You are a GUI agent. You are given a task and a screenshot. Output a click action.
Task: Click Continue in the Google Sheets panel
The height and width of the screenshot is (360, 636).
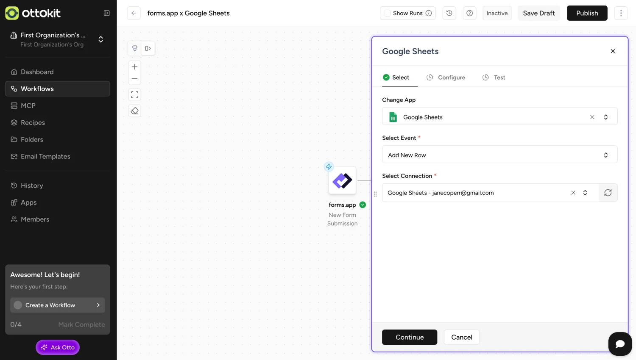pyautogui.click(x=409, y=337)
